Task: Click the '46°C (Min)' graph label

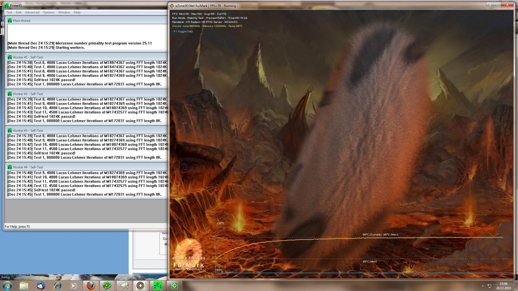Action: pyautogui.click(x=370, y=262)
